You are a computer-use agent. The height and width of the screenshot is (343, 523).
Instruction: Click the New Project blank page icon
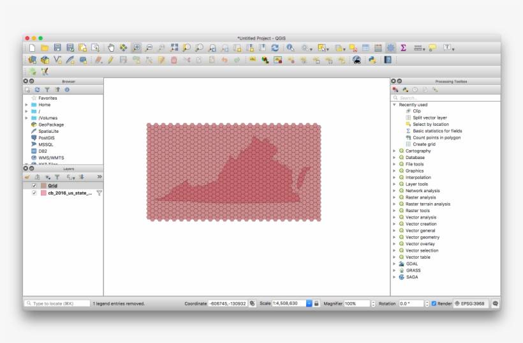(x=32, y=48)
